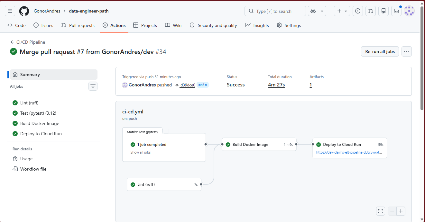Viewport: 425px width, 222px height.
Task: Click the page vertical scrollbar
Action: point(422,58)
